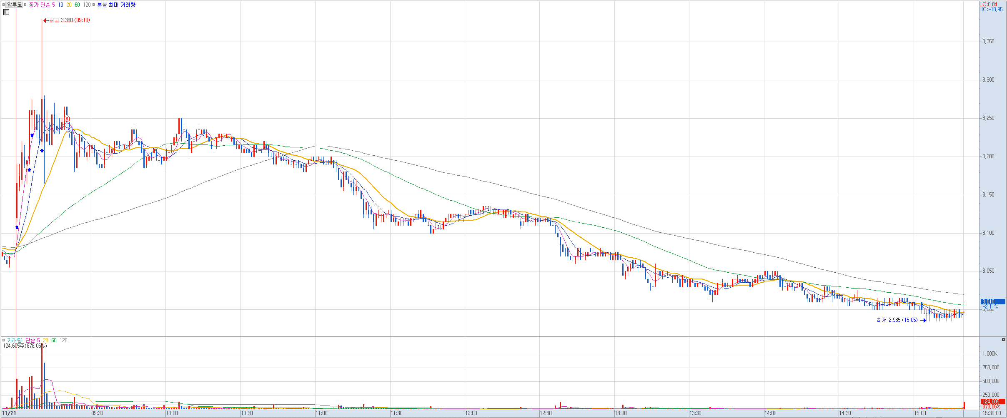Image resolution: width=1007 pixels, height=418 pixels.
Task: Select the pink 5-period price MA legend
Action: (53, 5)
